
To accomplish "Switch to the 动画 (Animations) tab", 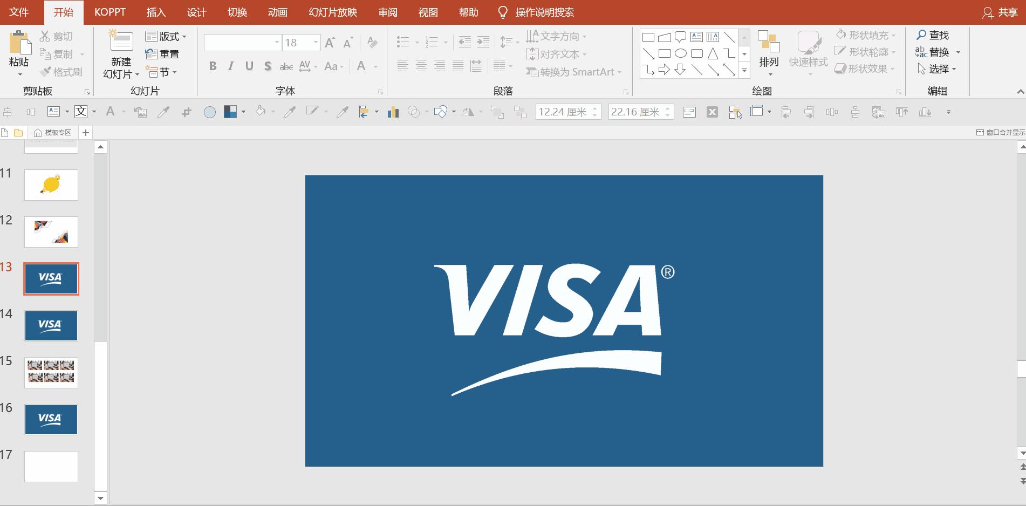I will (x=278, y=12).
